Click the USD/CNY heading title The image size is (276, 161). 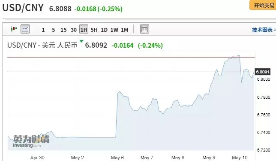23,8
